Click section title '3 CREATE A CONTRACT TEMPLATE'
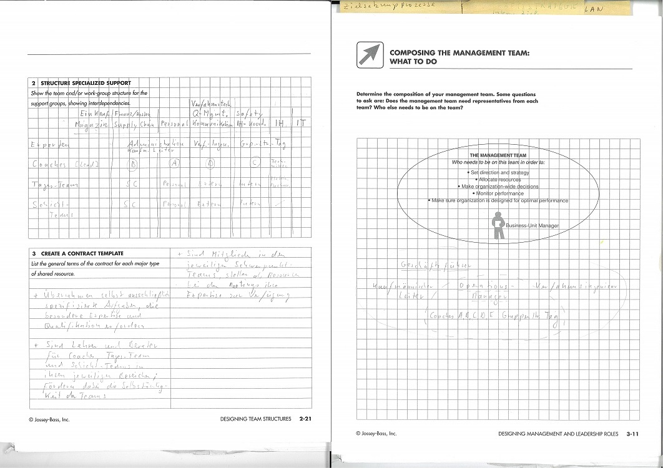Image resolution: width=663 pixels, height=468 pixels. (78, 253)
